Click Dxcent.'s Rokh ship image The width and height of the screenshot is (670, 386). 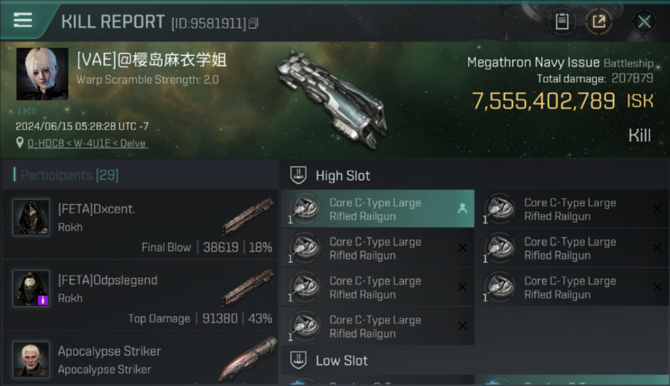tap(247, 216)
